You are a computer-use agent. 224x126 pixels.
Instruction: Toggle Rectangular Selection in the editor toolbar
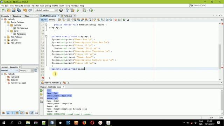click(x=90, y=20)
